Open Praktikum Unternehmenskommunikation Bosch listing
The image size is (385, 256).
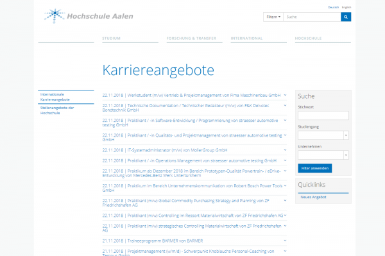[x=193, y=188]
